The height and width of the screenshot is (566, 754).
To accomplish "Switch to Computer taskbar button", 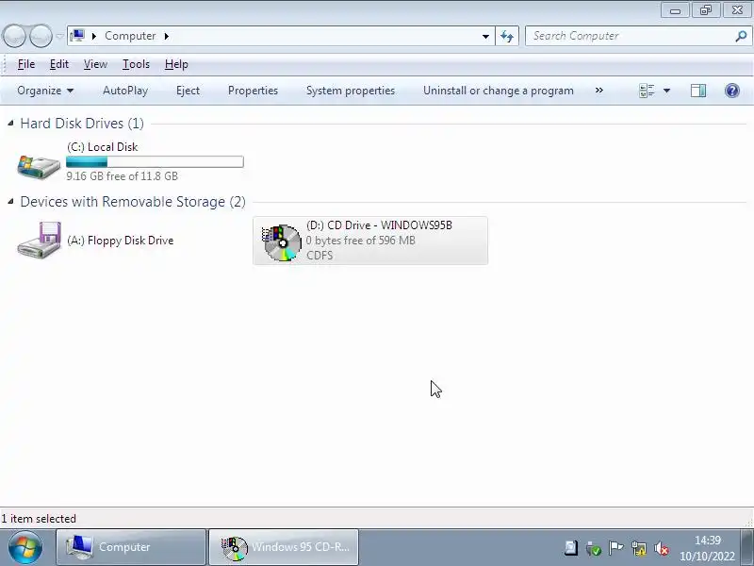I will pos(131,547).
